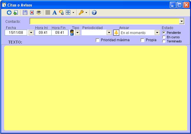This screenshot has width=191, height=134.
Task: Maximize the Citas o Avisos window
Action: (180, 5)
